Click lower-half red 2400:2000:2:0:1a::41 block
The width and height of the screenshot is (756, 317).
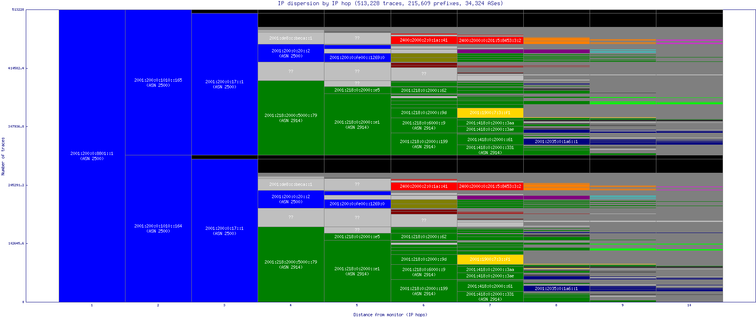click(424, 186)
